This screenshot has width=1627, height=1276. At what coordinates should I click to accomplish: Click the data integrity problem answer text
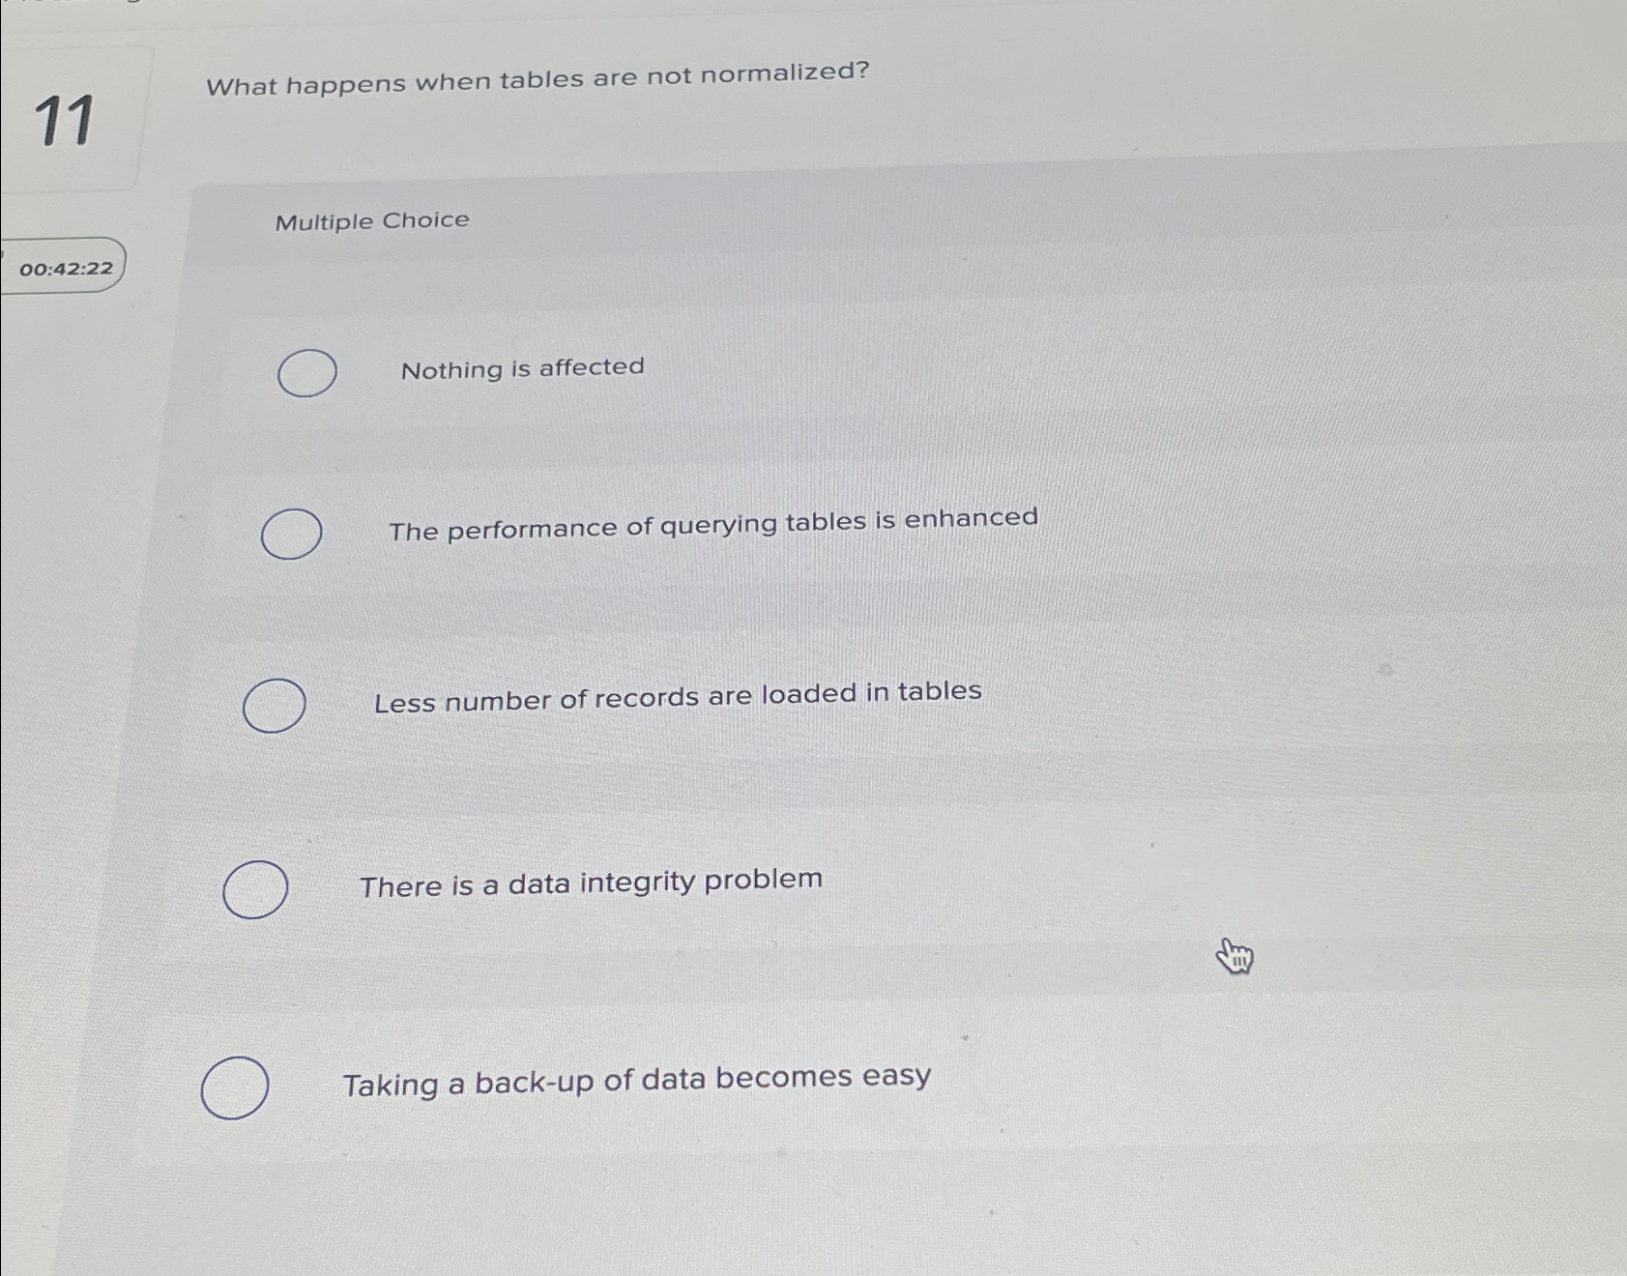pos(591,882)
